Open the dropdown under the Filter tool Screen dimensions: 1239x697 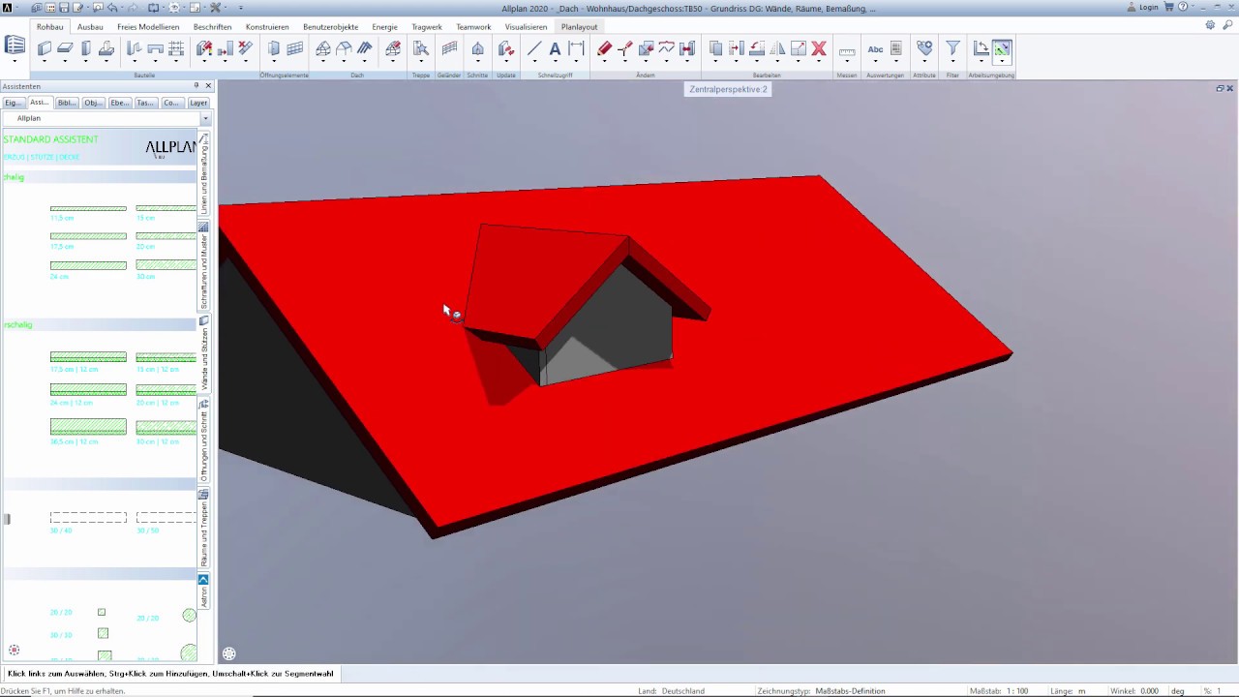[952, 62]
